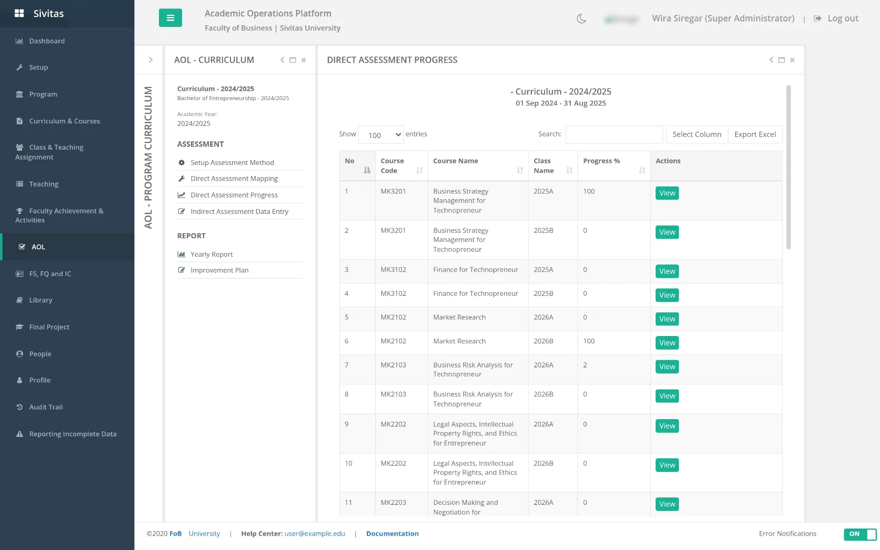Turn off Error Notifications ON switch
The image size is (880, 550).
click(860, 534)
